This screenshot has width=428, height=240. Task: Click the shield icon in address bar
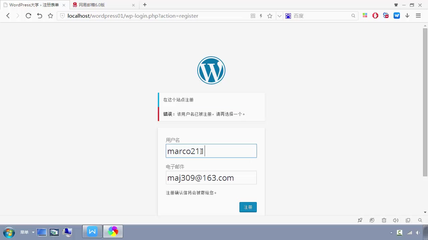[62, 16]
